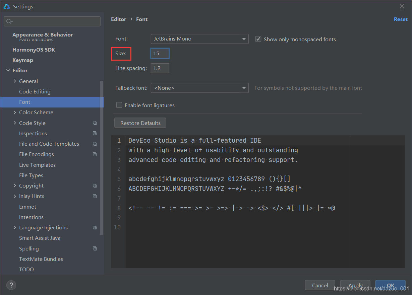This screenshot has height=295, width=412.
Task: Open Intentions settings page
Action: pyautogui.click(x=31, y=217)
